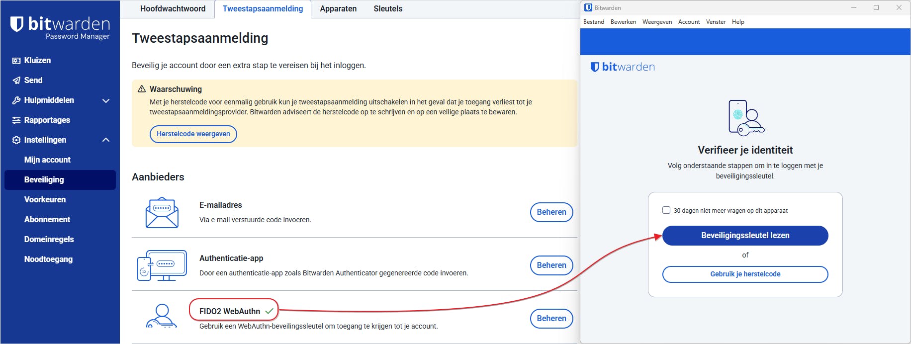Click Herstelcode weergeven button

pos(193,134)
